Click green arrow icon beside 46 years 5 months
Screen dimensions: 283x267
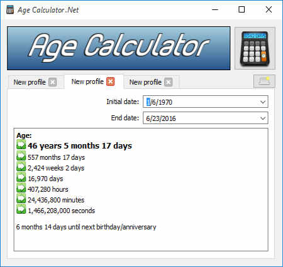(x=21, y=145)
